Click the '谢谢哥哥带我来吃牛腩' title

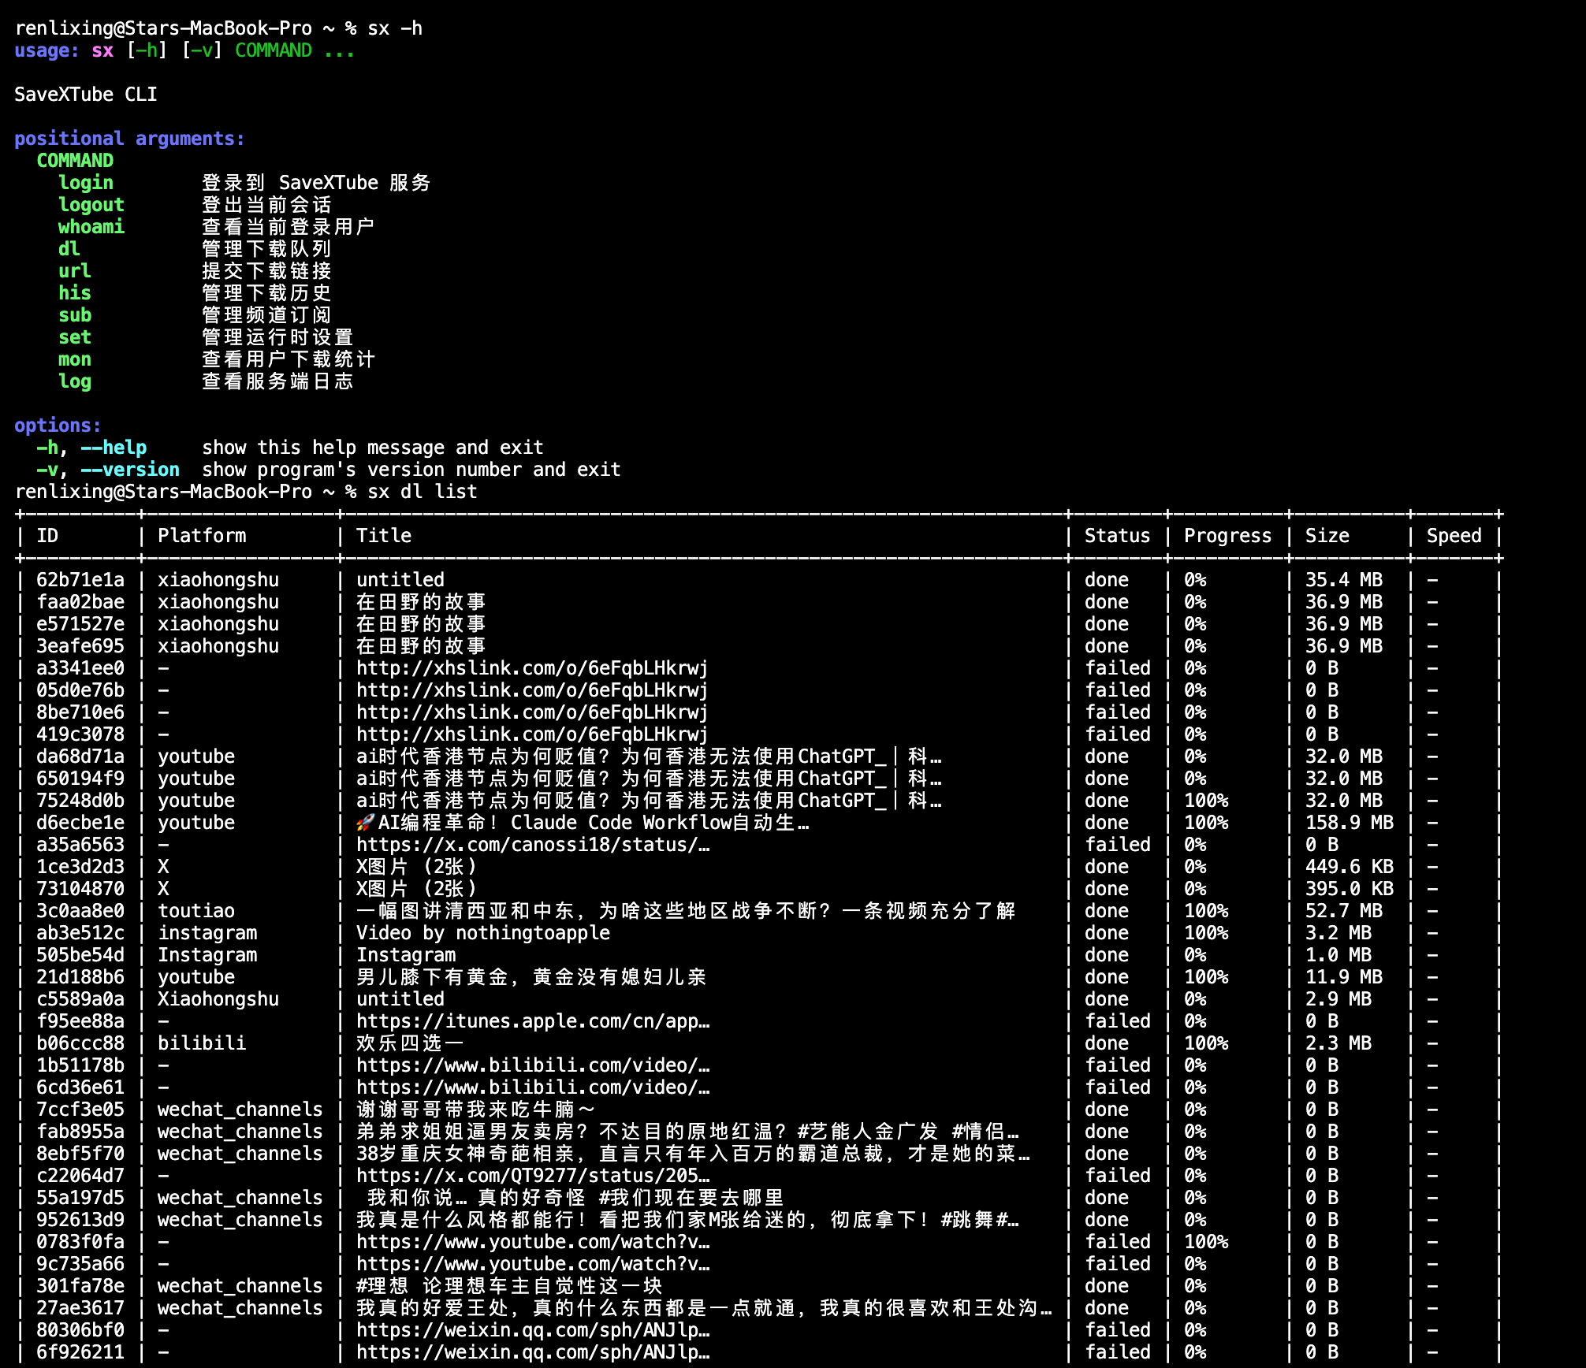pyautogui.click(x=475, y=1110)
